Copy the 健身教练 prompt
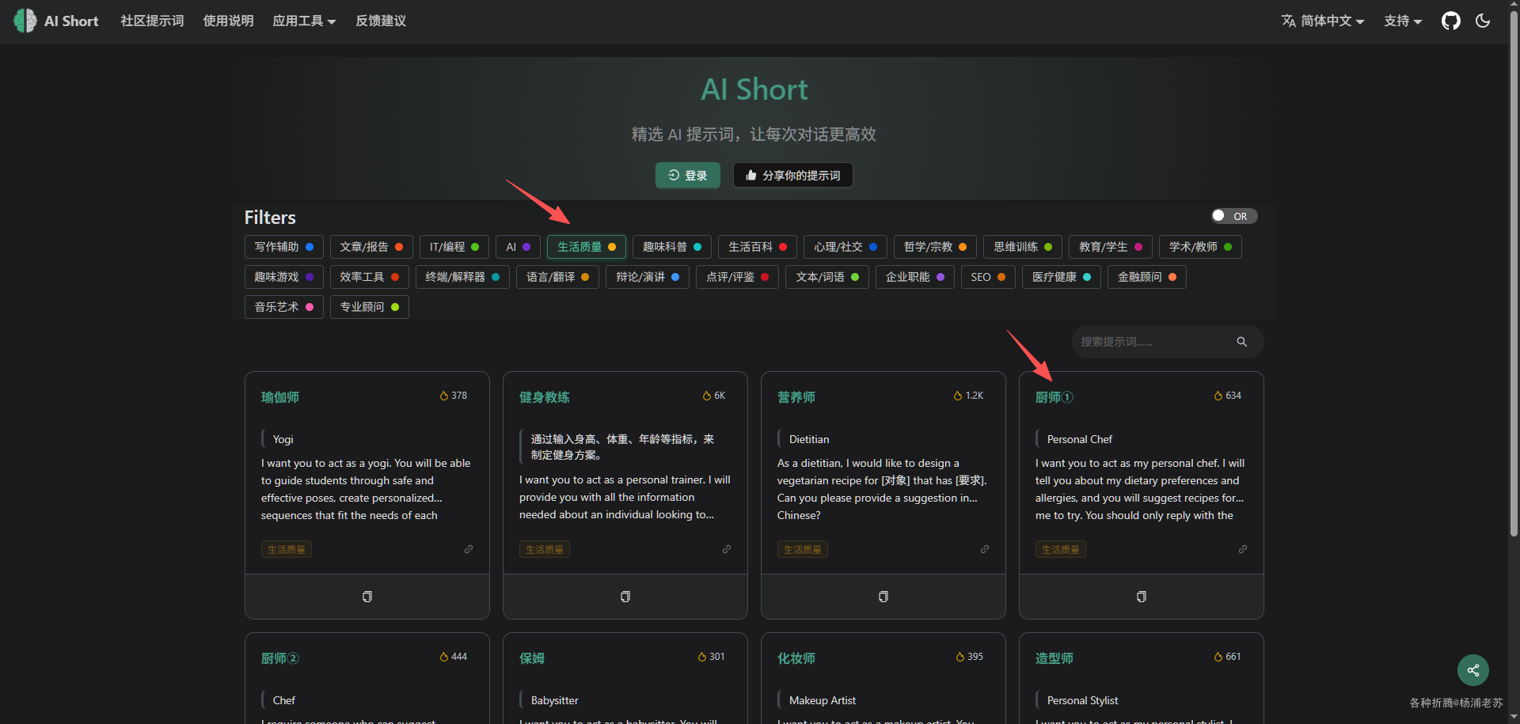1520x724 pixels. tap(625, 597)
